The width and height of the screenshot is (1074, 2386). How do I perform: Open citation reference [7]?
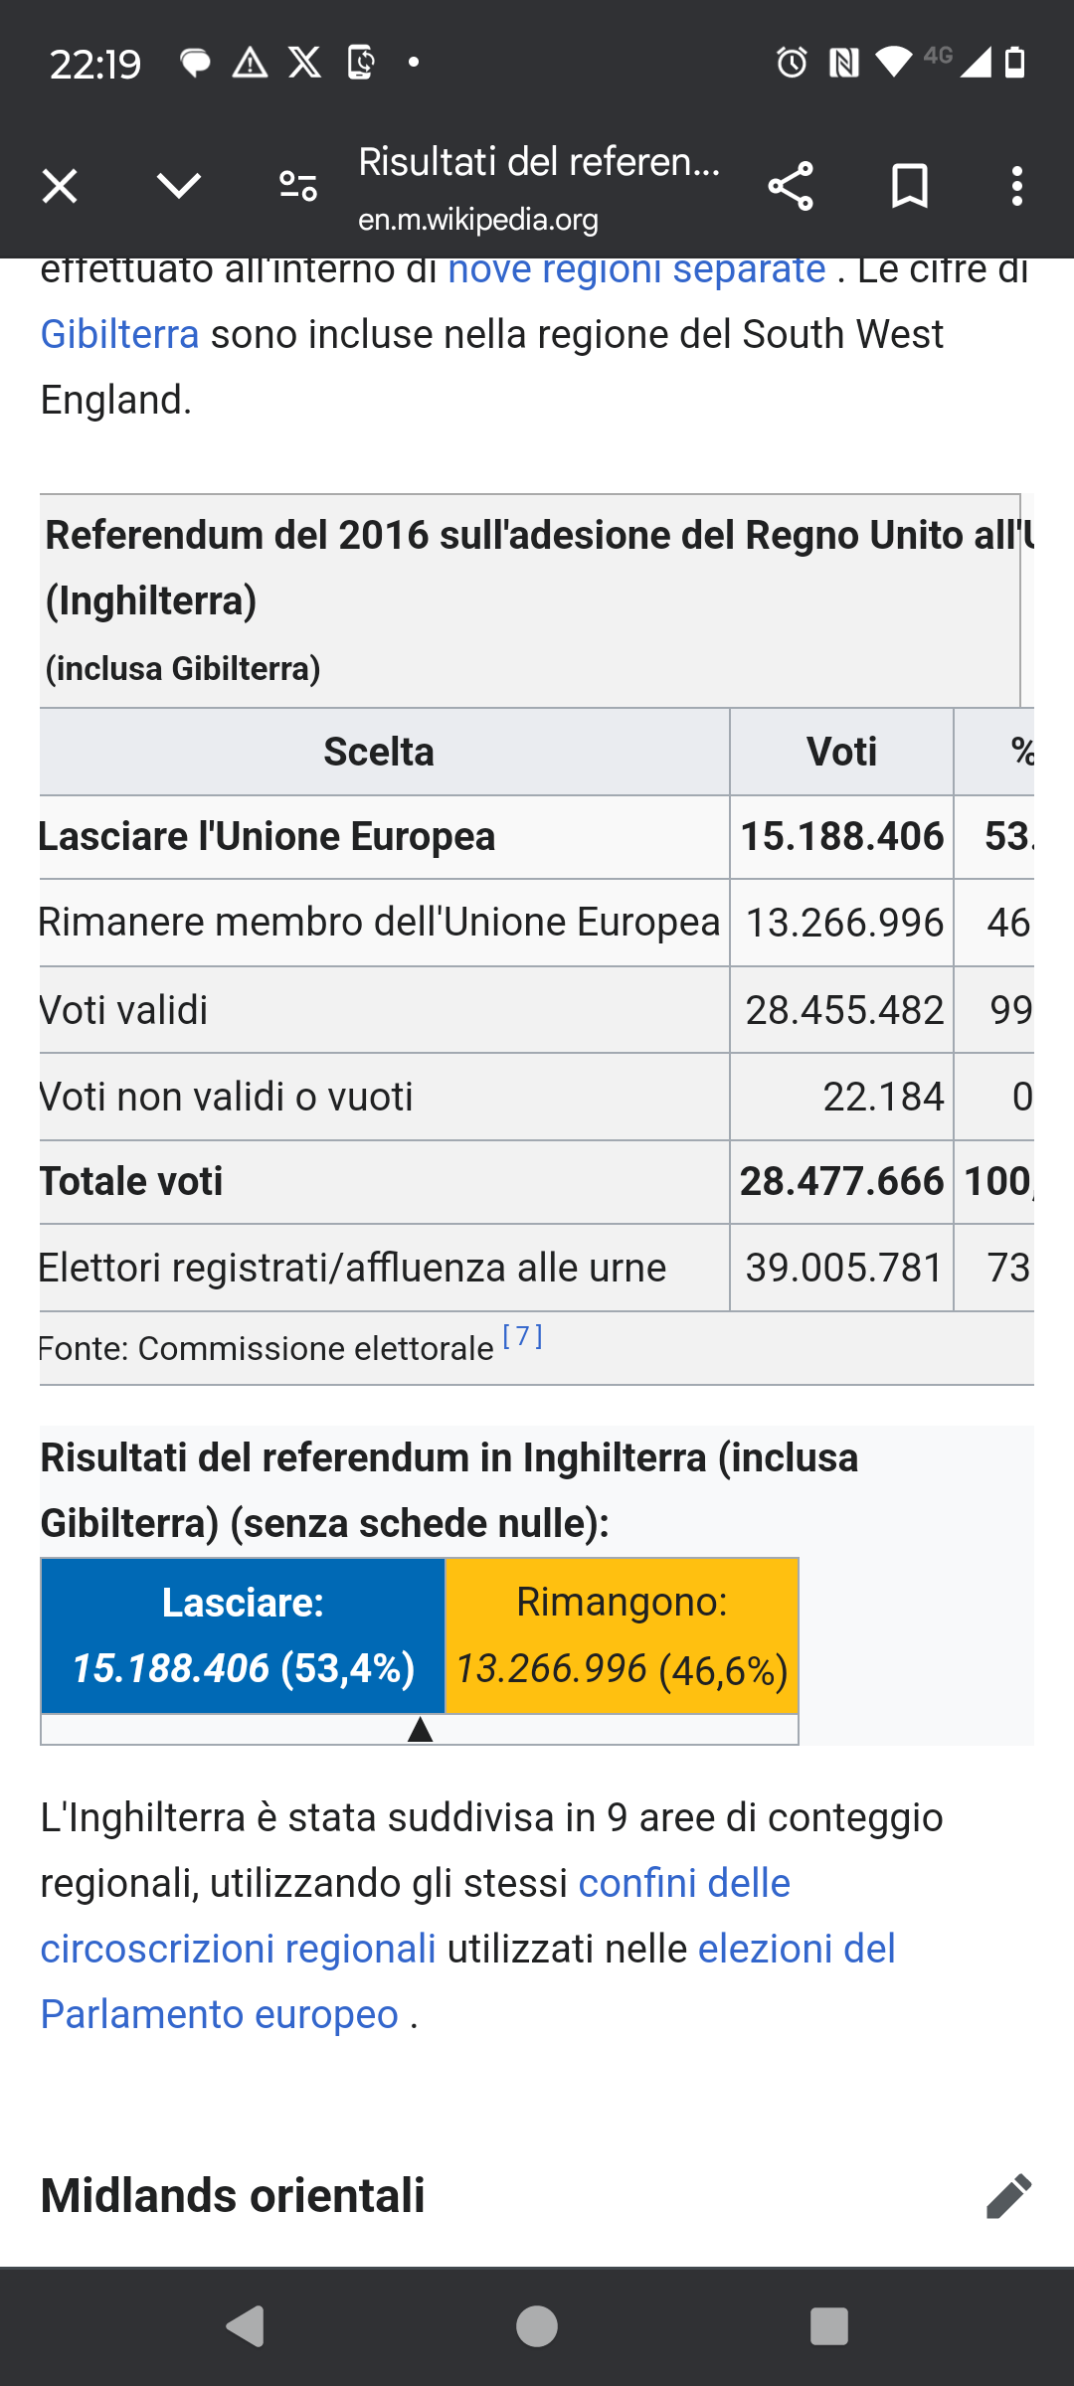[x=522, y=1336]
